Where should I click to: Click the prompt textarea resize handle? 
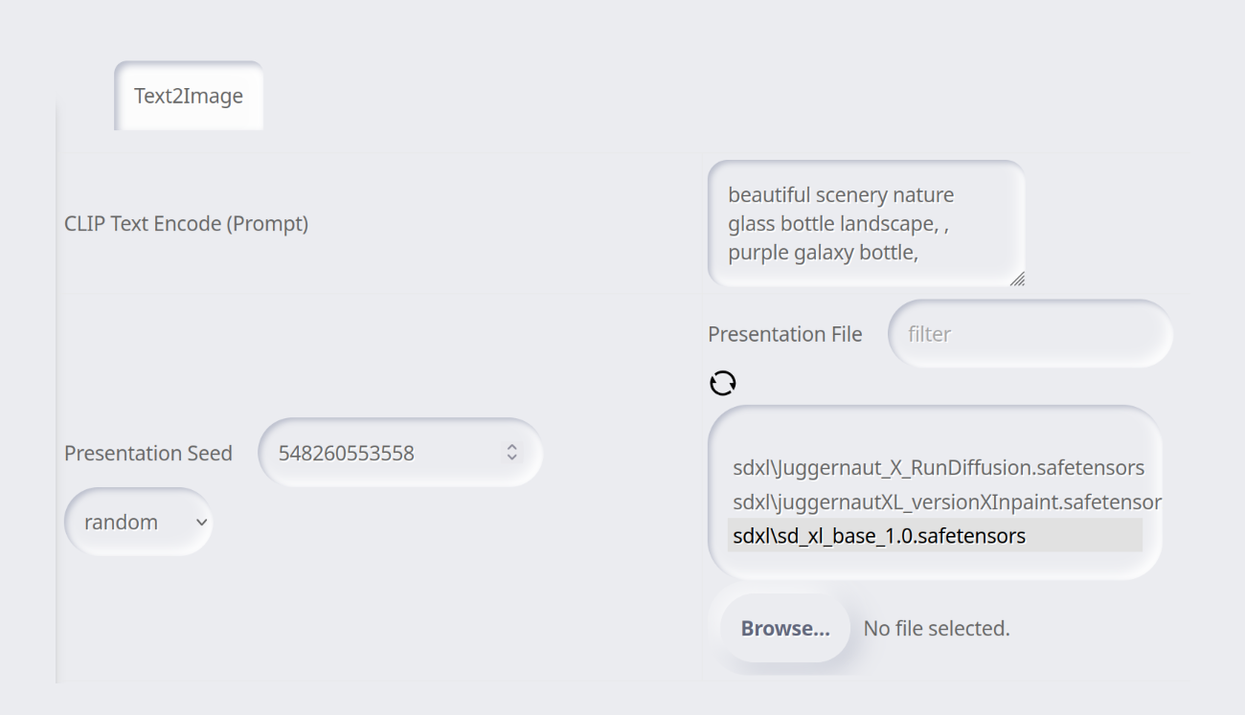pyautogui.click(x=1018, y=280)
